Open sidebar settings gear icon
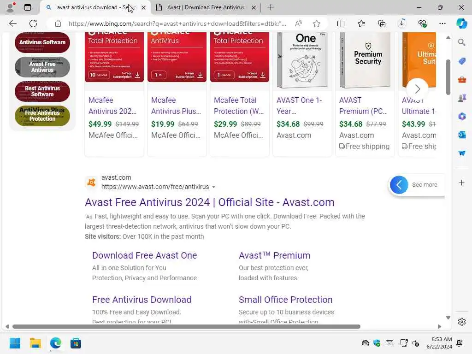Screen dimensions: 472x354 [462, 322]
